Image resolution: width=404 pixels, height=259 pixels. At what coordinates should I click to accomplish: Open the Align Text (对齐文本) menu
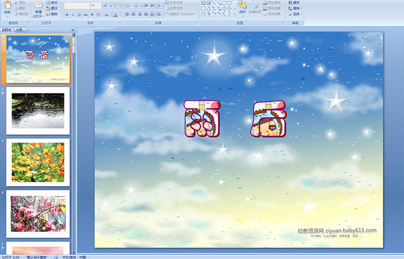coord(175,8)
